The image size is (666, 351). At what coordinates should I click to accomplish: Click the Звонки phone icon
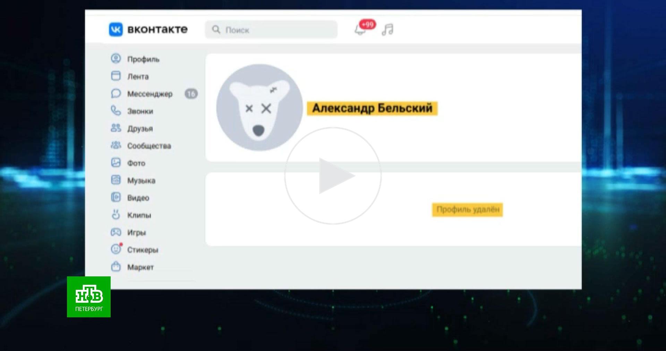pos(116,111)
